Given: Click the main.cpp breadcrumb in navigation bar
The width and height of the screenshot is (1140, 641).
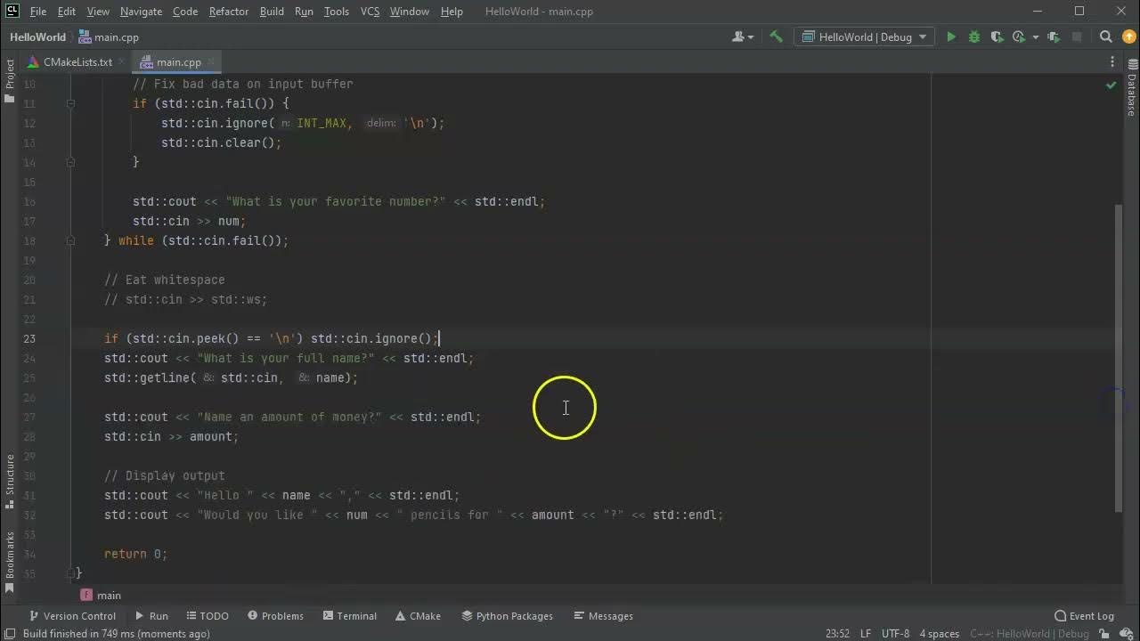Looking at the screenshot, I should [109, 37].
